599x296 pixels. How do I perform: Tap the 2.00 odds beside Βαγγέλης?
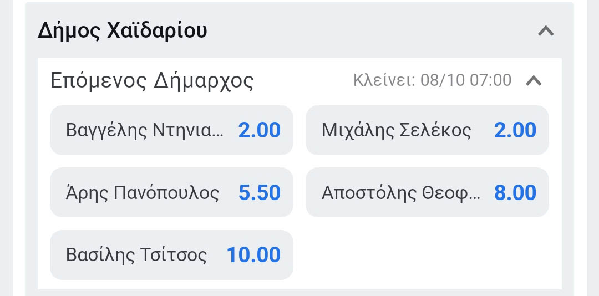259,131
